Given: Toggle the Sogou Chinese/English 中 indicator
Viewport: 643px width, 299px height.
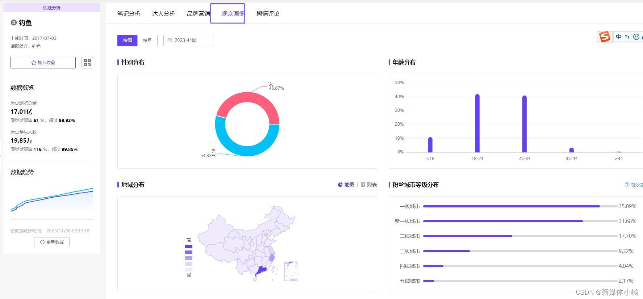Looking at the screenshot, I should point(619,37).
